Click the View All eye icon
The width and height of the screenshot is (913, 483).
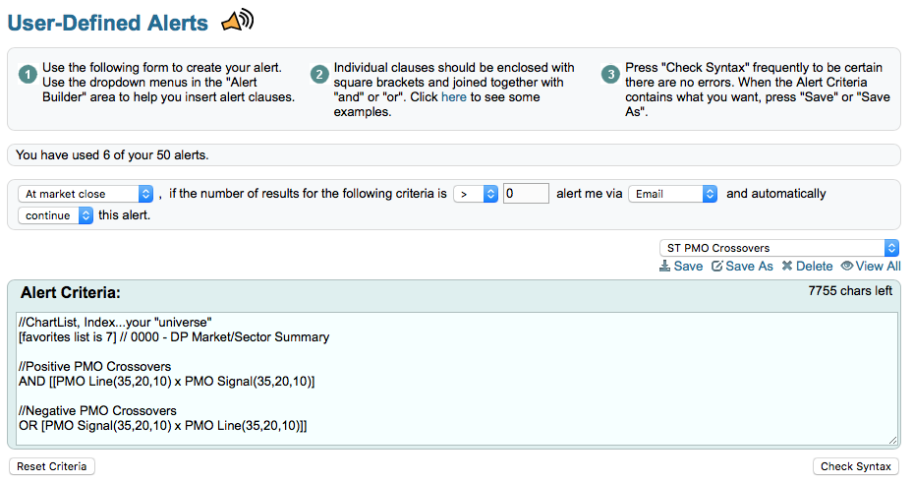click(x=846, y=267)
